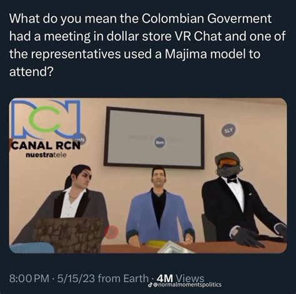Open the embedded video thumbnail
This screenshot has height=294, width=296.
(x=148, y=176)
